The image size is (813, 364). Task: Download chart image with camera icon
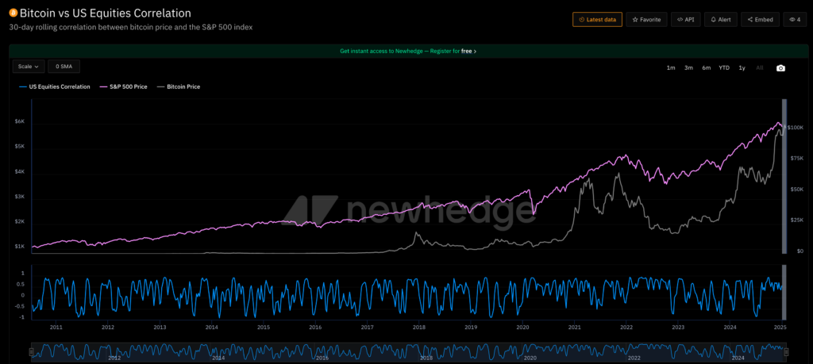click(780, 68)
